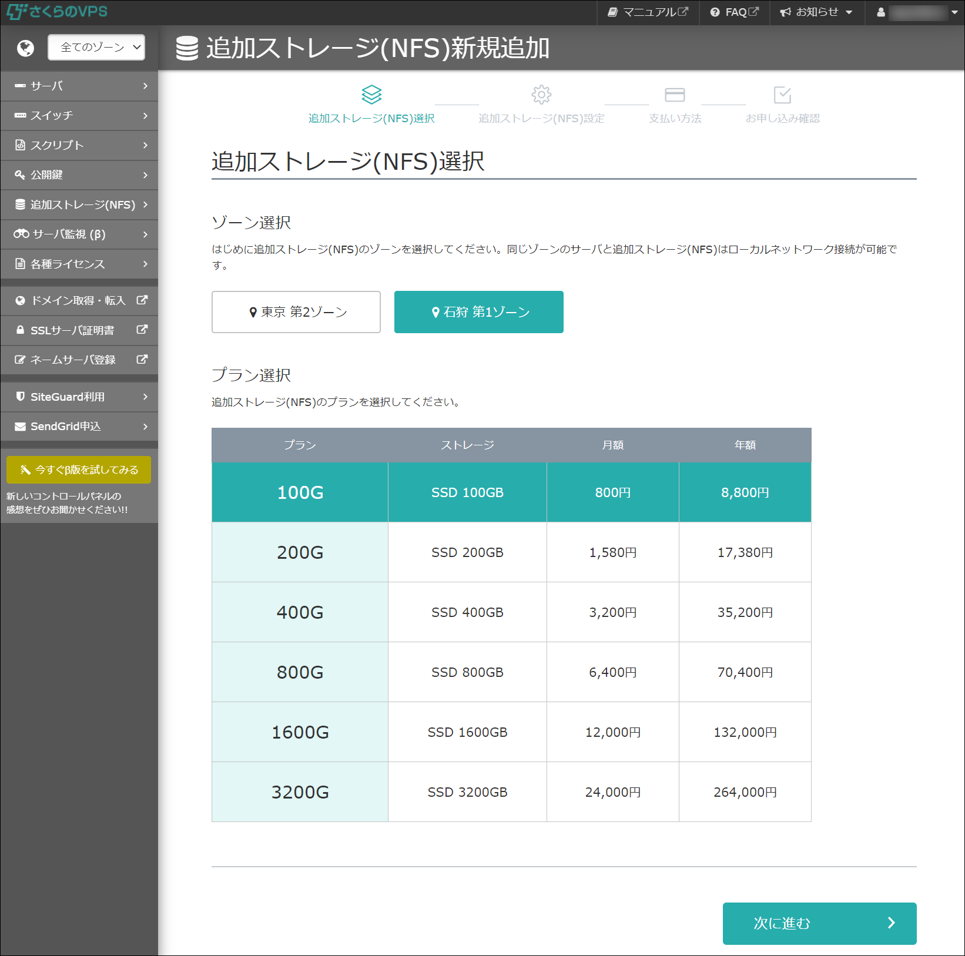
Task: Click the user account icon in header
Action: point(880,12)
